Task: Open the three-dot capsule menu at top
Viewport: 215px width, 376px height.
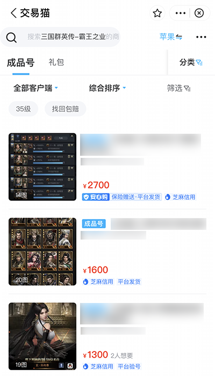Action: (181, 13)
